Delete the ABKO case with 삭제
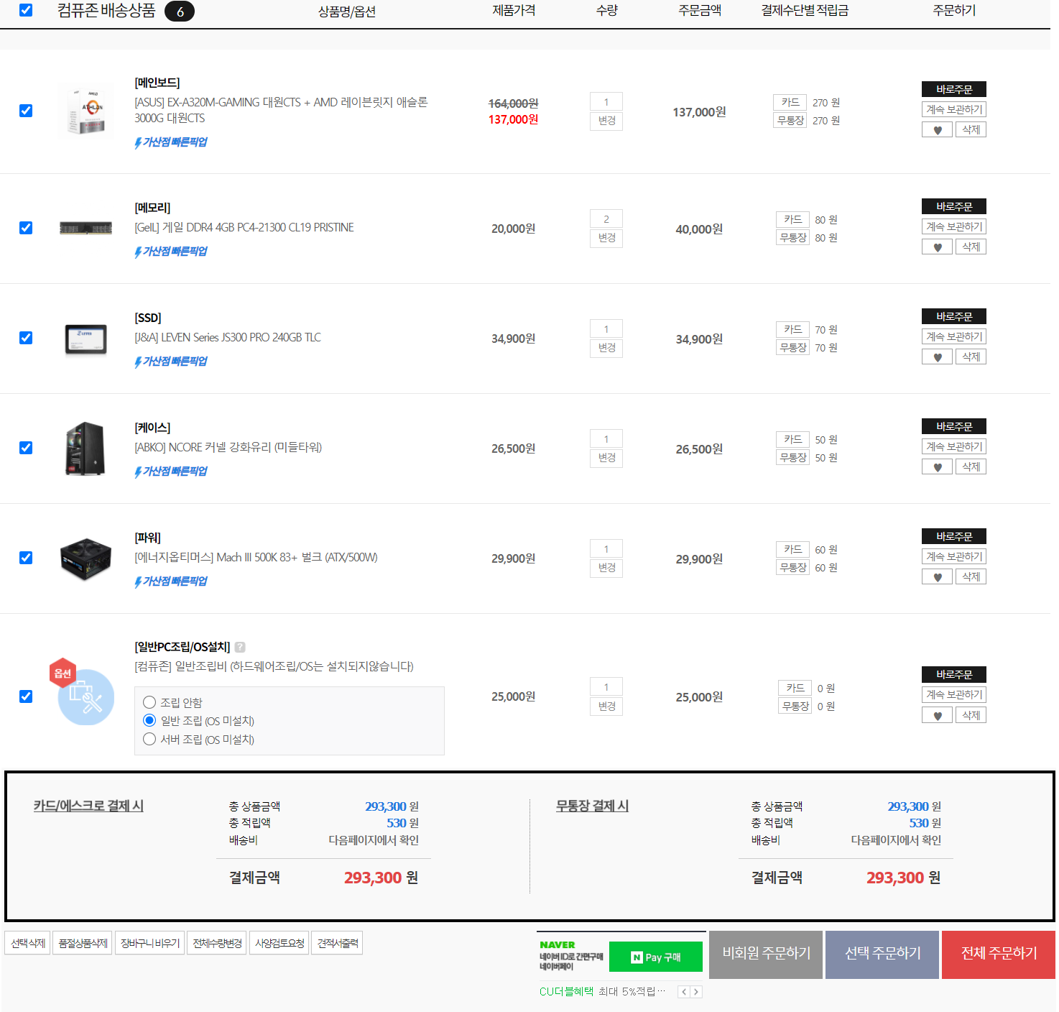The width and height of the screenshot is (1059, 1012). (971, 467)
